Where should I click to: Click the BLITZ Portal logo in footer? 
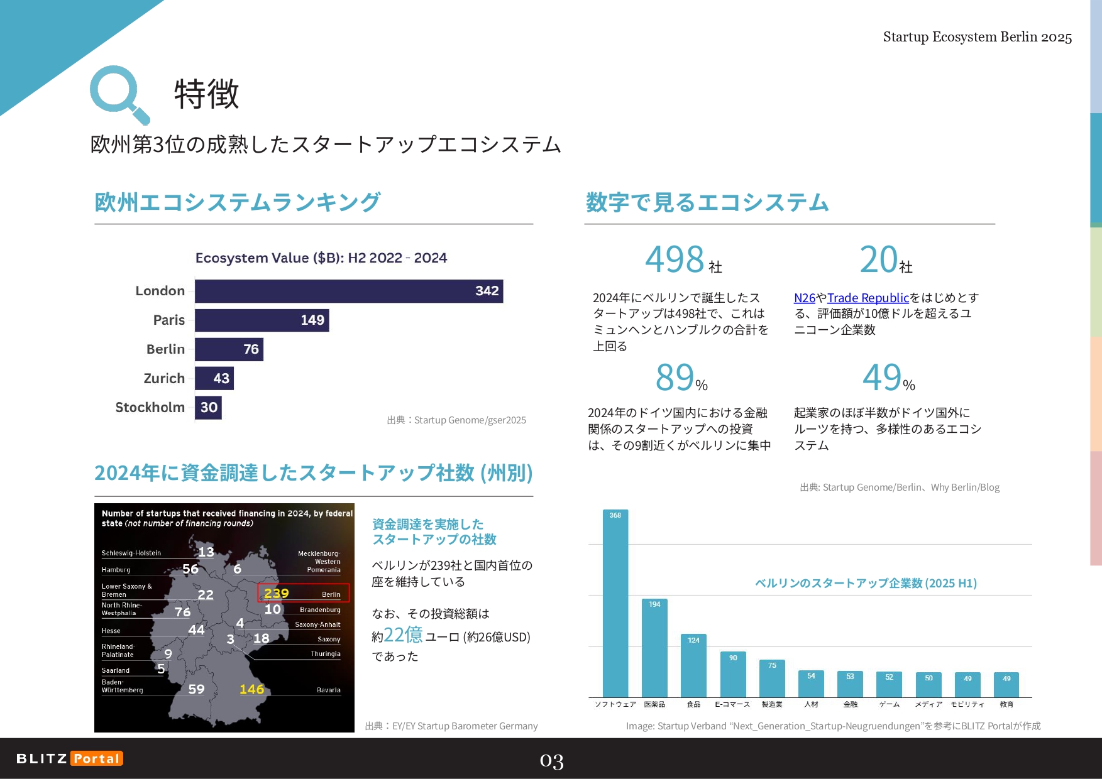(69, 758)
